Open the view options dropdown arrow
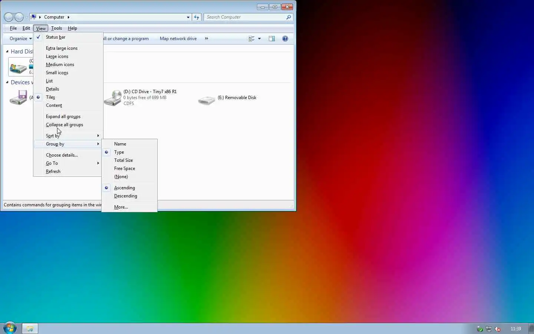This screenshot has height=334, width=534. 259,39
